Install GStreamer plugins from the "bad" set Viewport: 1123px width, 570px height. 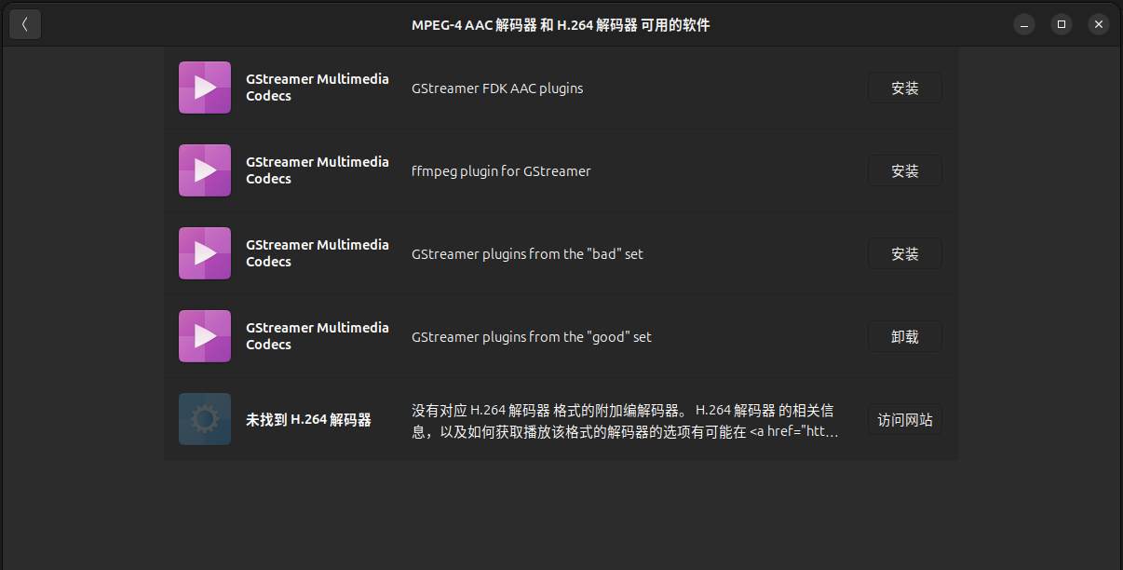click(905, 253)
